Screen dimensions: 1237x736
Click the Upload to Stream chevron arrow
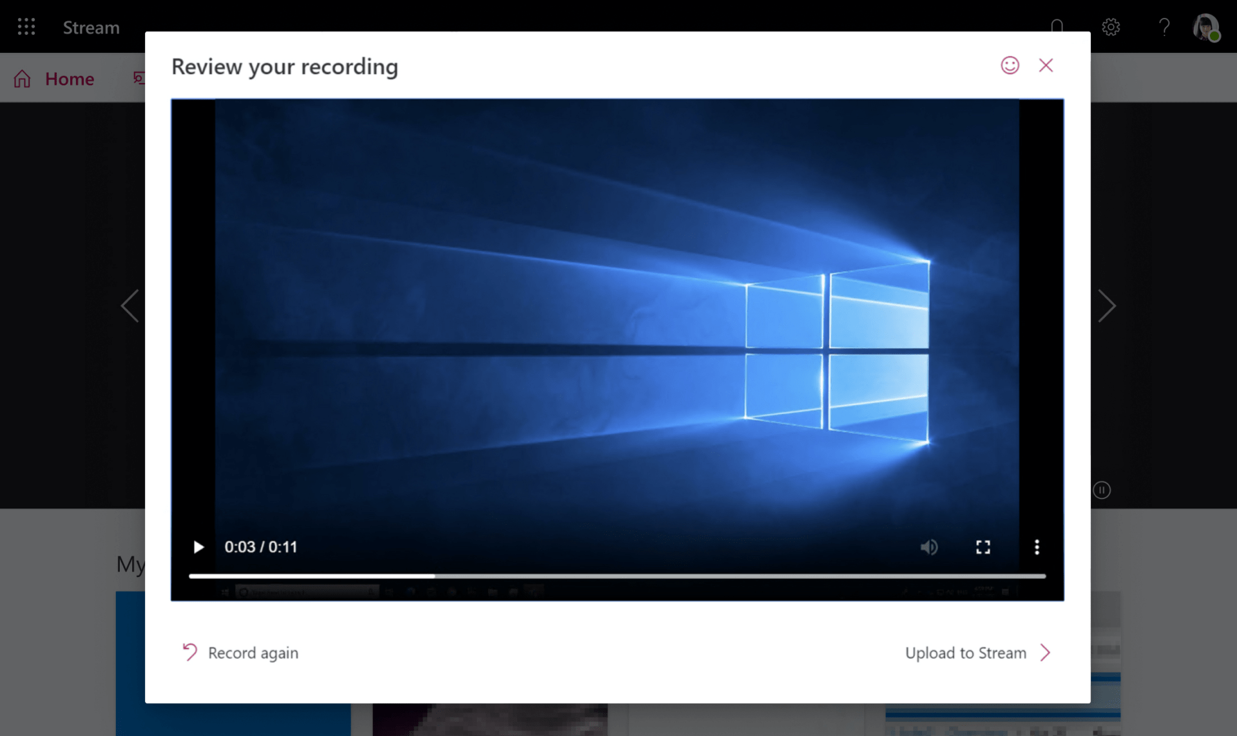click(x=1045, y=652)
